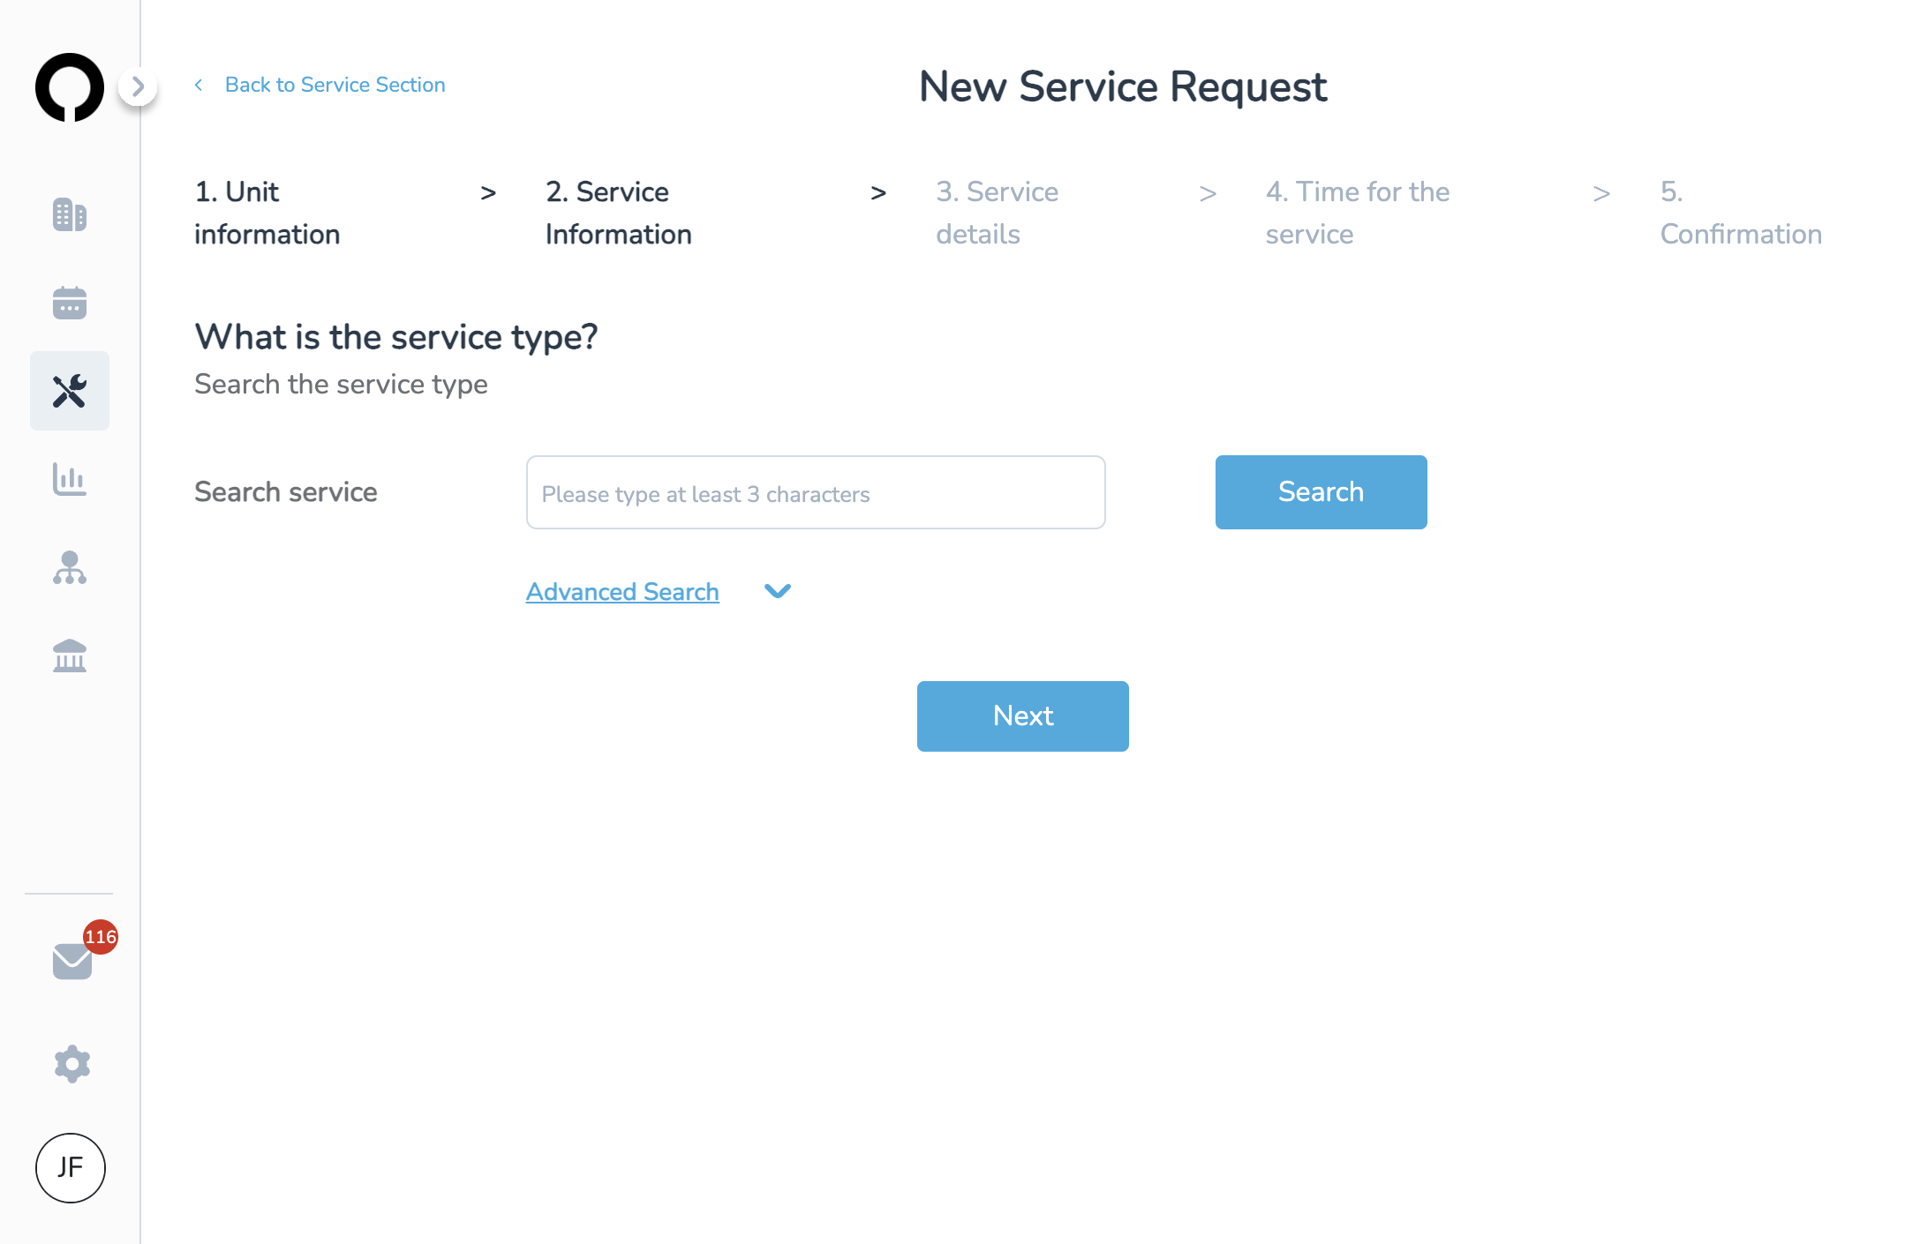This screenshot has width=1905, height=1244.
Task: Select the wrench and screwdriver services icon
Action: [x=70, y=391]
